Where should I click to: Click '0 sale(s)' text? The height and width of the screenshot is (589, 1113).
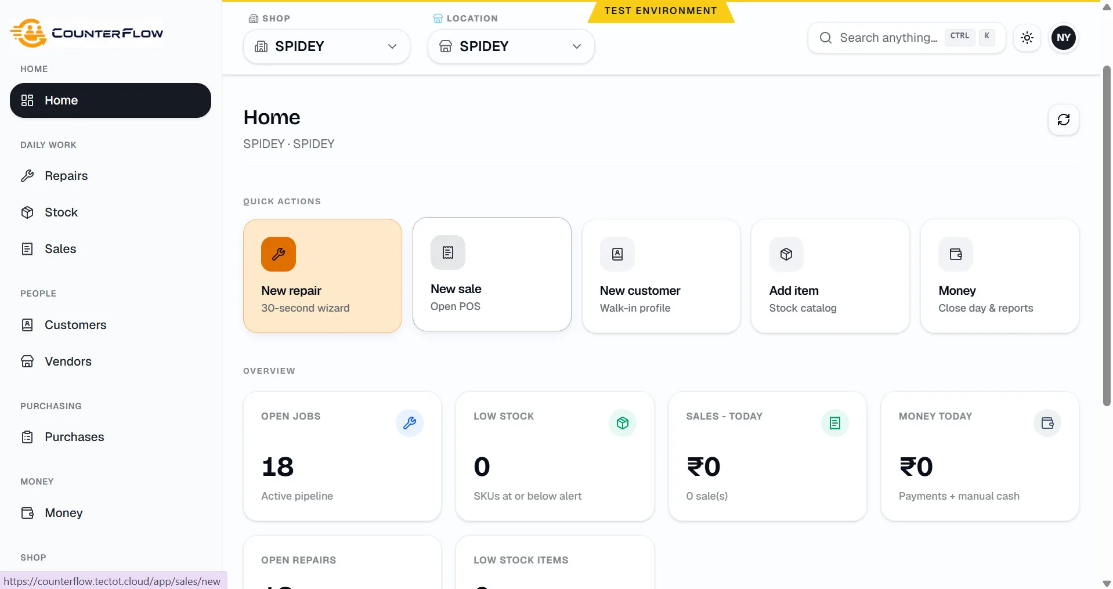[x=707, y=496]
